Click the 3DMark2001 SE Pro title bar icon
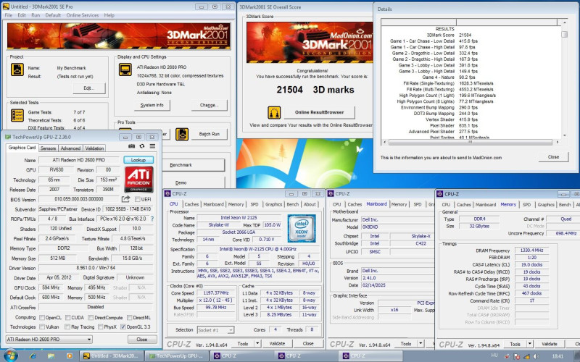The width and height of the screenshot is (580, 362). (x=7, y=7)
